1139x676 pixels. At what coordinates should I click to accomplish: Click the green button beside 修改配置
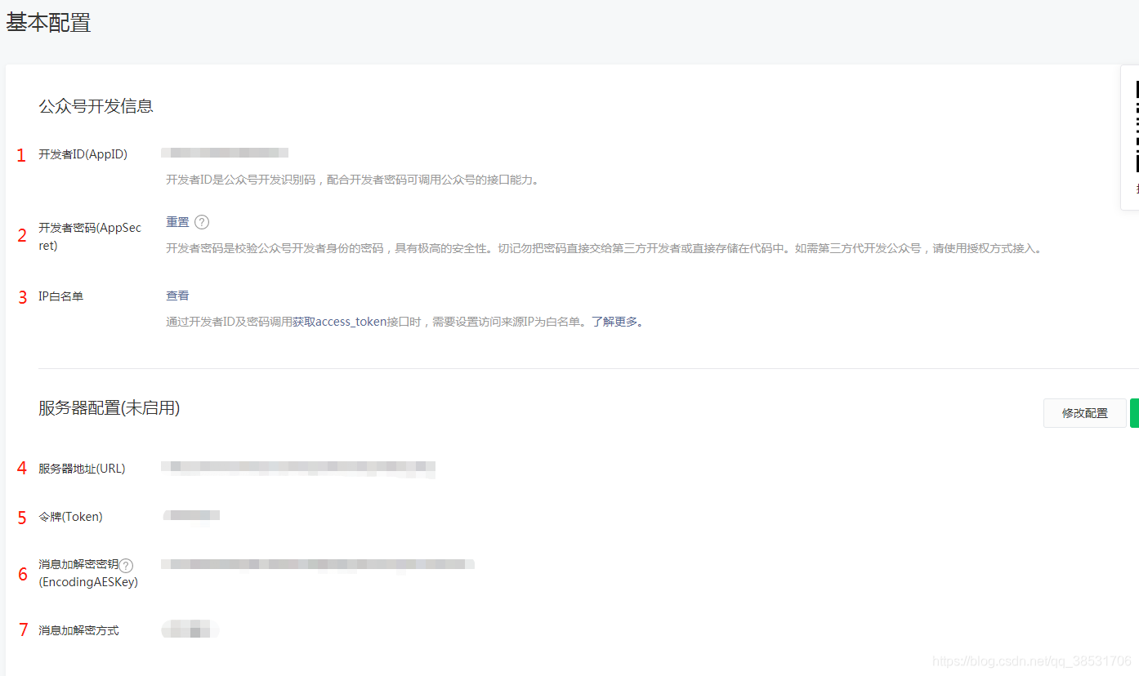coord(1134,413)
